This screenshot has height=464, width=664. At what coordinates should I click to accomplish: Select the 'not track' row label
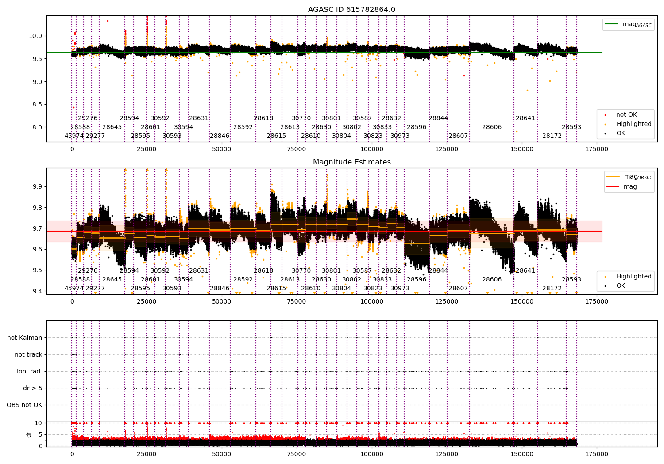pos(28,354)
